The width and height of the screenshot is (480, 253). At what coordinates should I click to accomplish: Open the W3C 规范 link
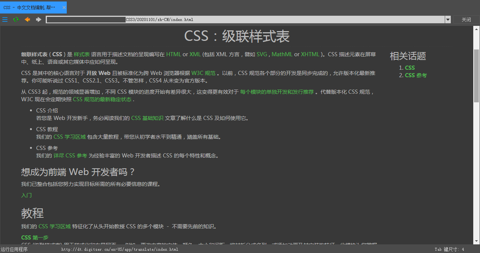[x=202, y=73]
